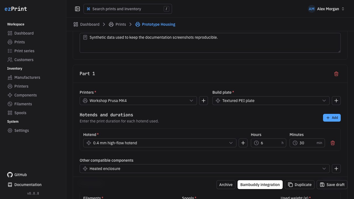Save the print as draft
Viewport: 354px width, 199px height.
(332, 185)
